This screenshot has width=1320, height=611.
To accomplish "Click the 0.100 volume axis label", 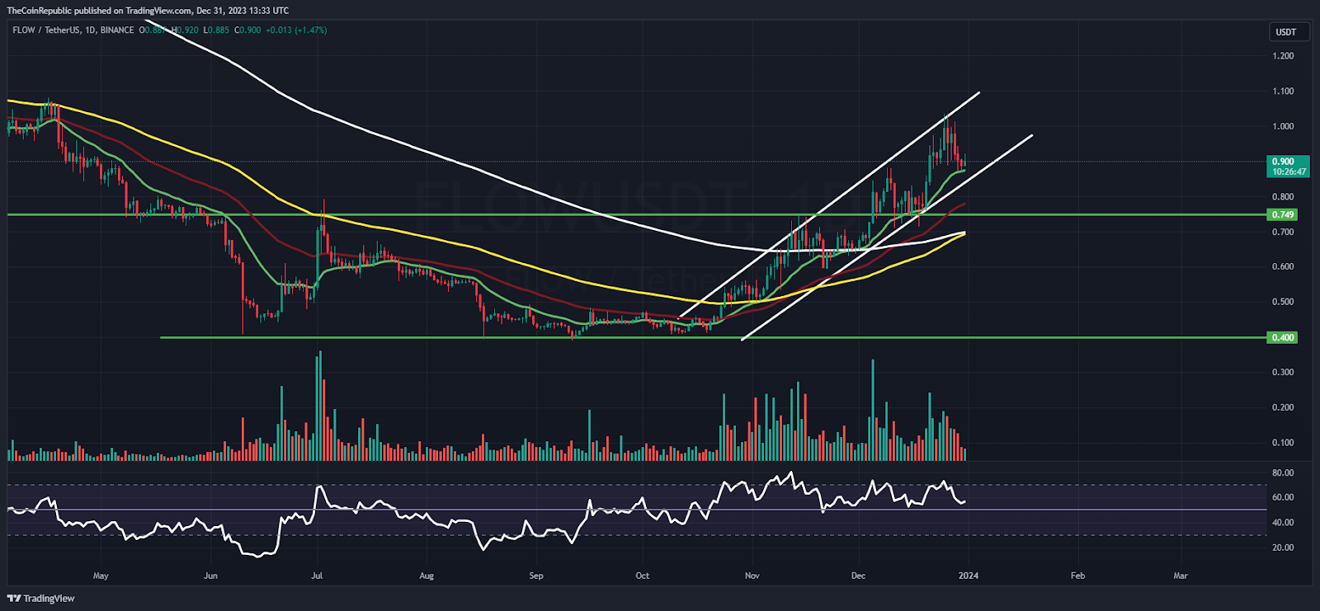I will click(1283, 443).
